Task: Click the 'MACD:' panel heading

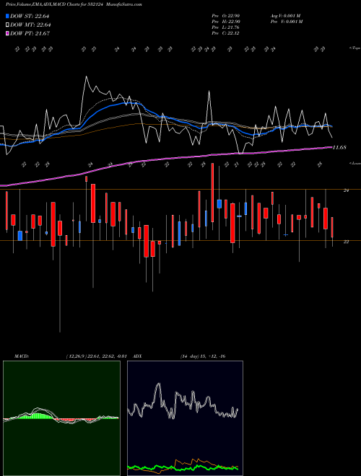Action: click(22, 356)
